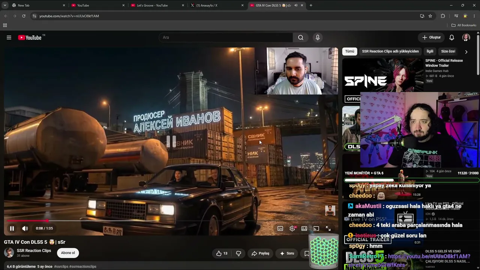Viewport: 480px width, 270px height.
Task: Open the SPINE trailer thumbnail
Action: (x=382, y=81)
